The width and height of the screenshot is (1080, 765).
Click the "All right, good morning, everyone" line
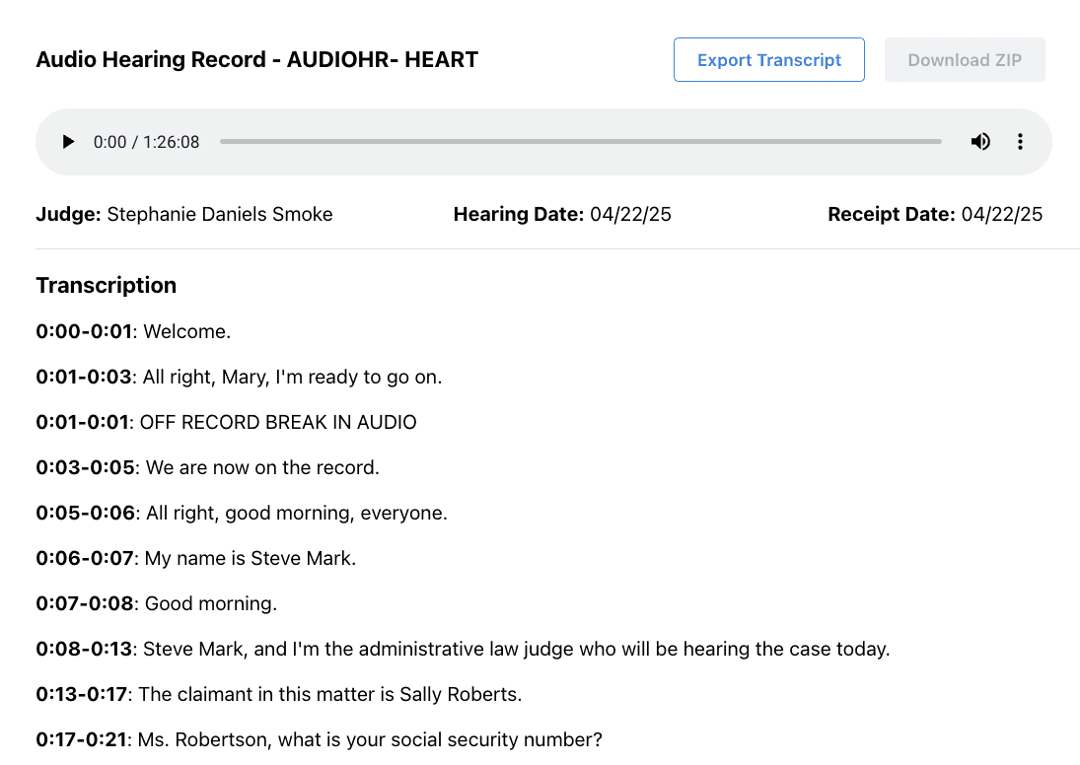296,513
